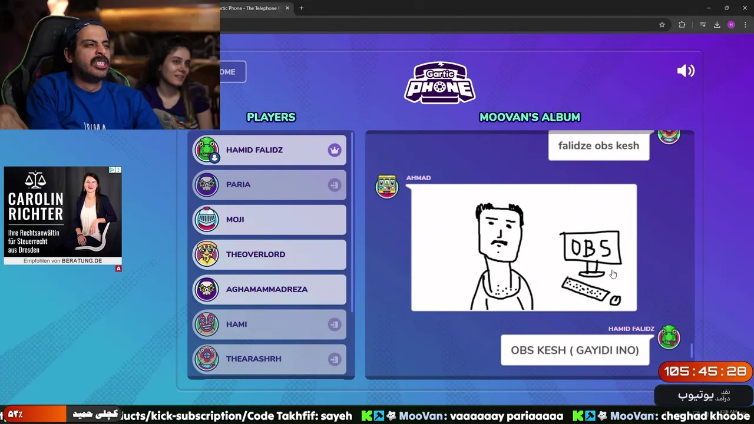Click the album panel scrollbar

tap(692, 351)
